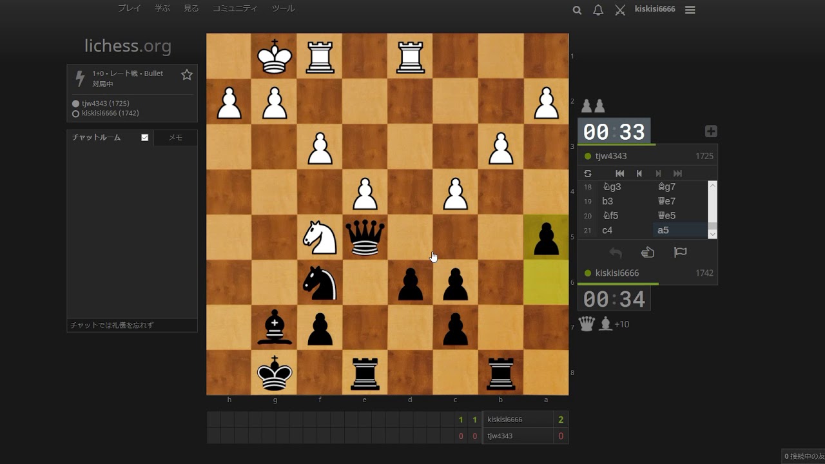Open tjw4343 profile in game info box

pyautogui.click(x=105, y=103)
